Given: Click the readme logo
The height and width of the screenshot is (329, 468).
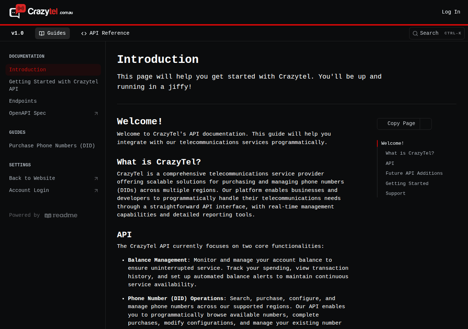Looking at the screenshot, I should [x=61, y=215].
